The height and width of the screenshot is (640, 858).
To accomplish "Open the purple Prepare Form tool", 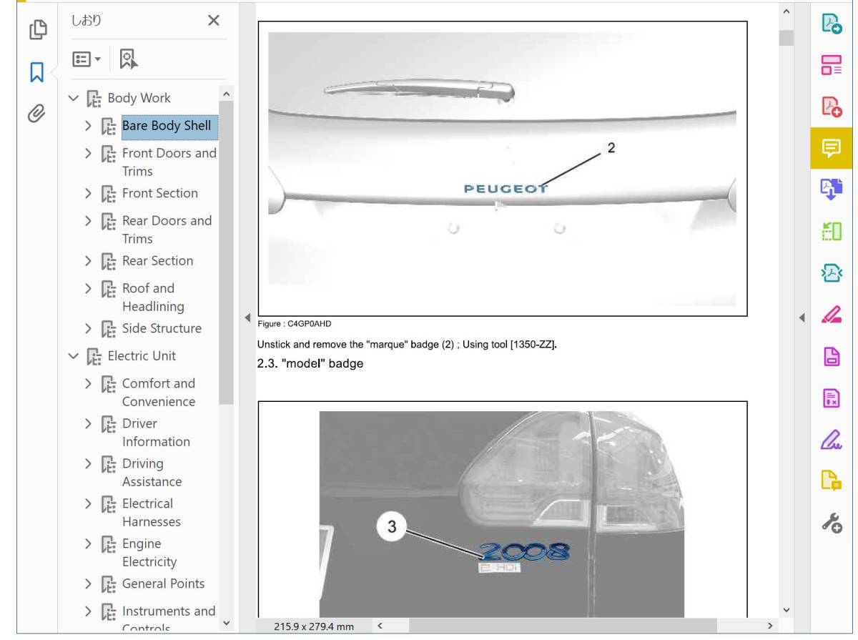I will (x=831, y=398).
